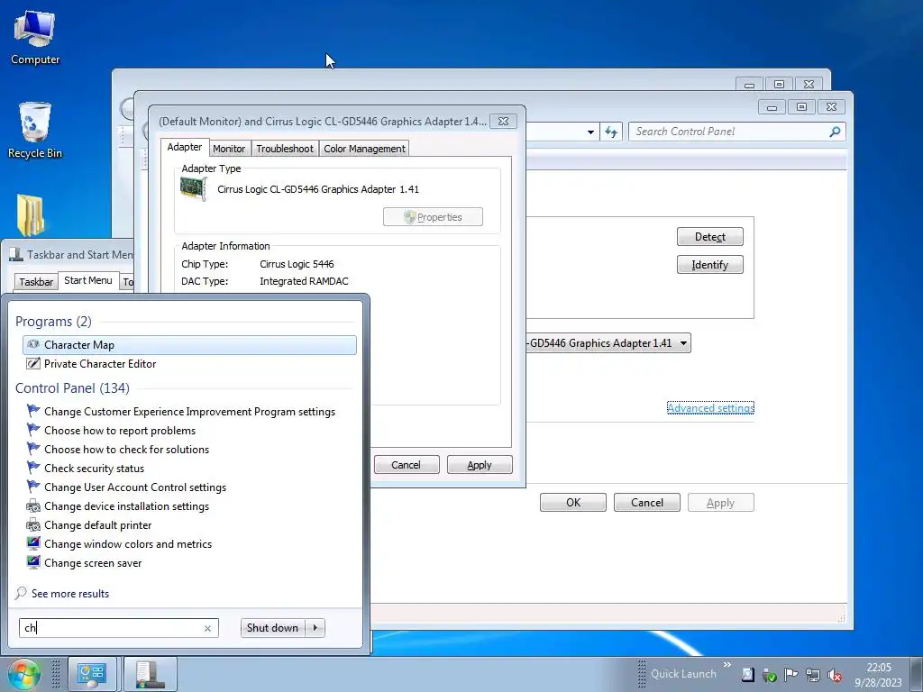
Task: Select Choose how to check for solutions
Action: point(189,450)
